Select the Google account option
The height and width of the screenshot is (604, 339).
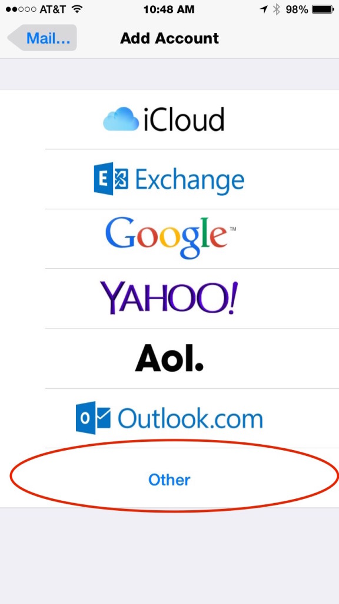169,239
